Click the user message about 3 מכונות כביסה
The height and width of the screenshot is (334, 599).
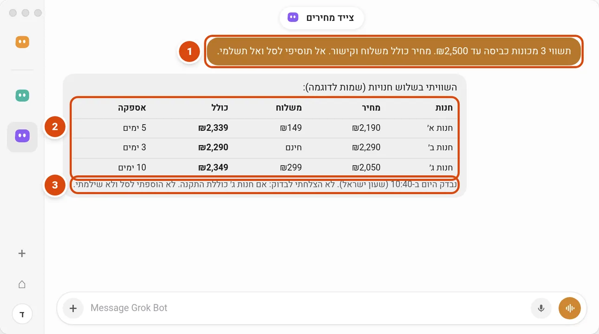tap(394, 51)
